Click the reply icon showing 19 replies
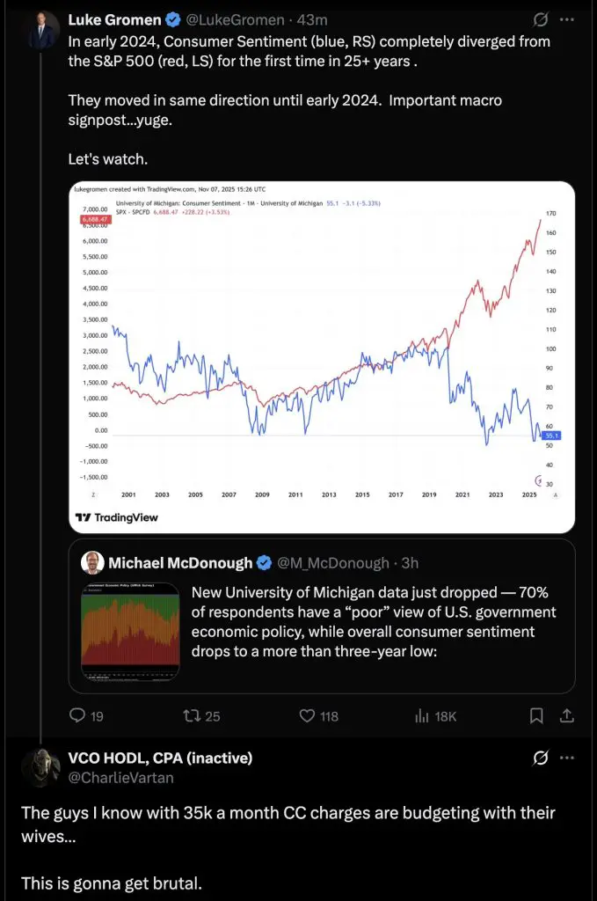The width and height of the screenshot is (597, 901). (x=77, y=716)
